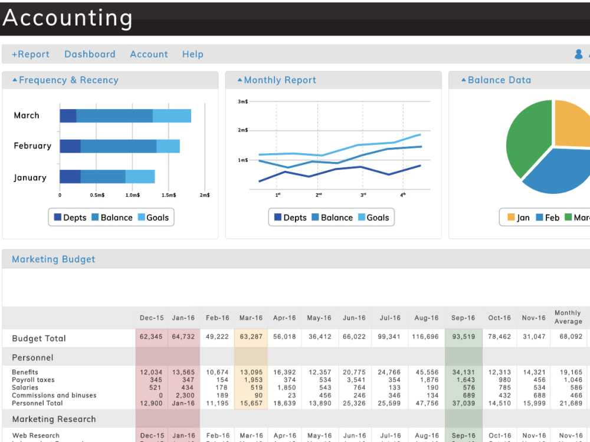Click the Jan swatch in pie legend
The height and width of the screenshot is (442, 590).
511,217
